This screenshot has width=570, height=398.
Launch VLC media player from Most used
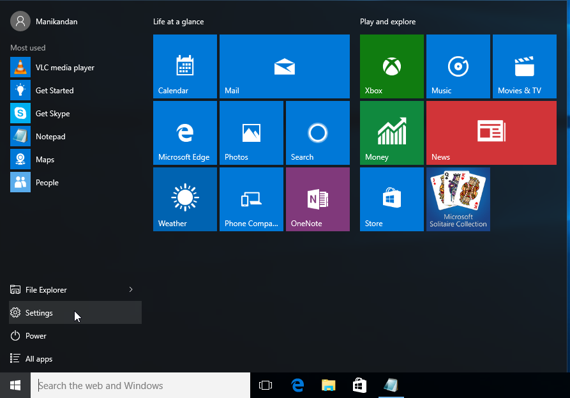click(x=75, y=68)
